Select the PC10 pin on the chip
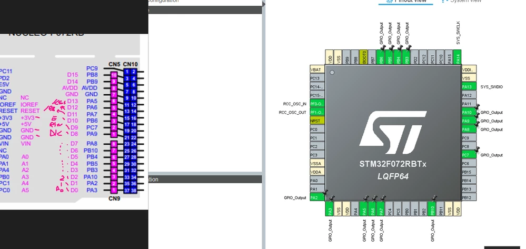 (440, 57)
